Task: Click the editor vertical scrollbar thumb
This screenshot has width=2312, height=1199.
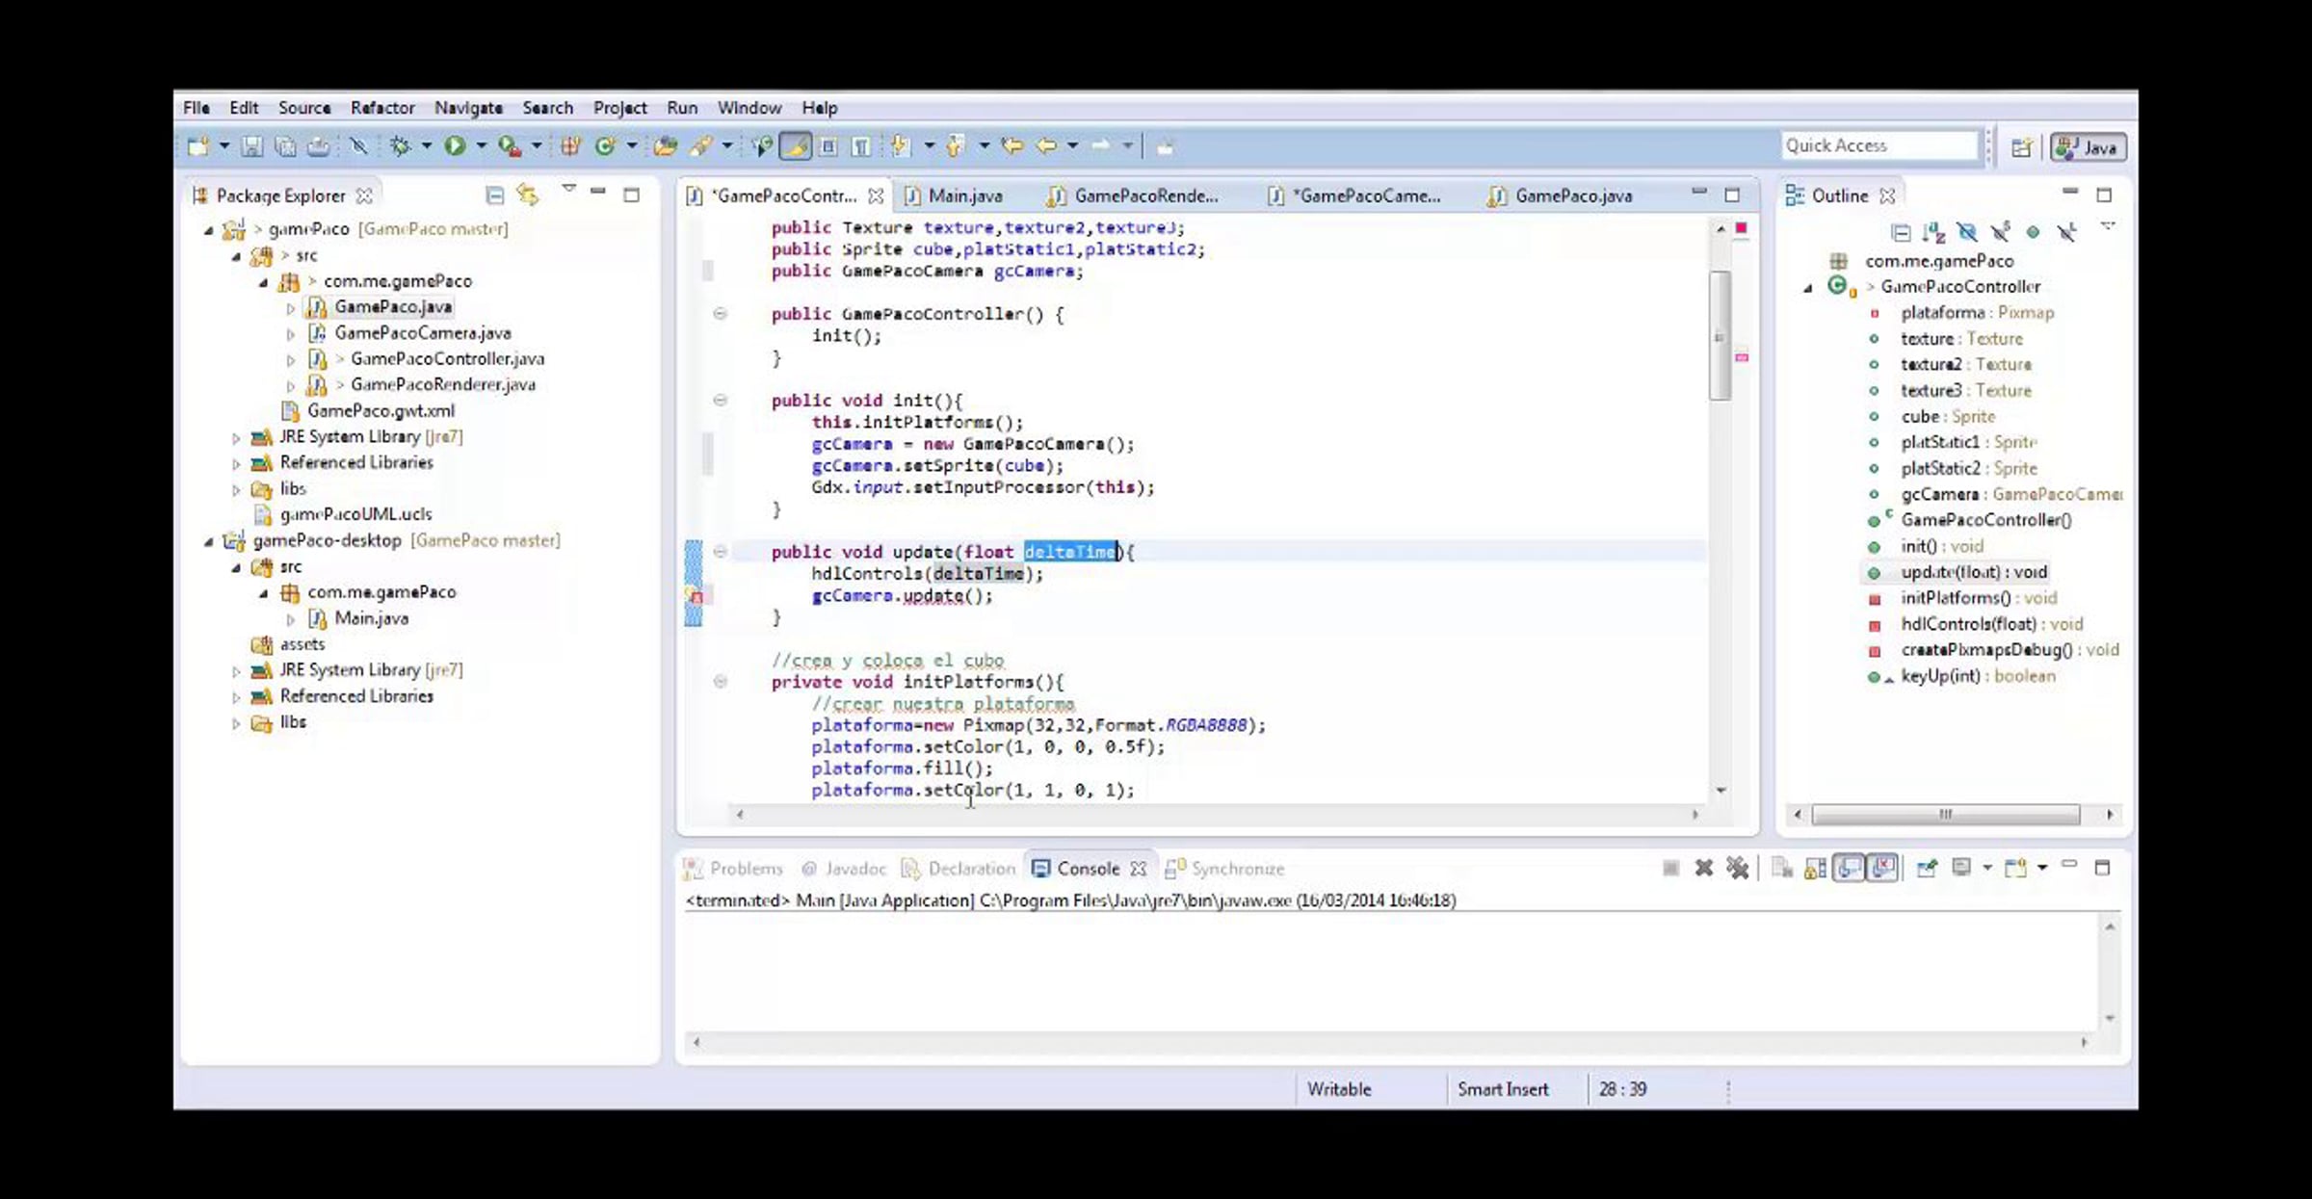Action: coord(1721,335)
